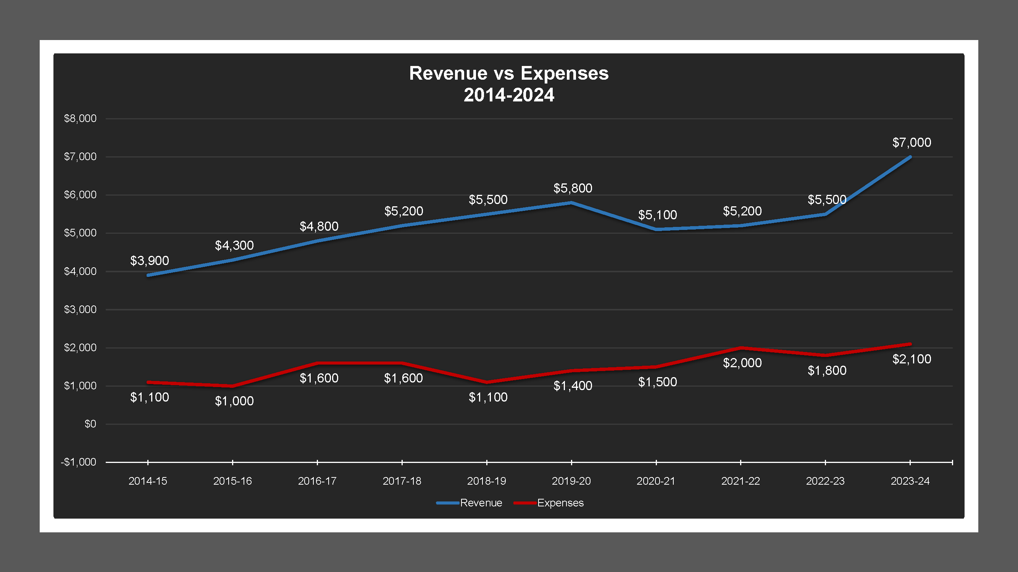Click the $2,100 expenses data label
This screenshot has width=1018, height=572.
912,359
